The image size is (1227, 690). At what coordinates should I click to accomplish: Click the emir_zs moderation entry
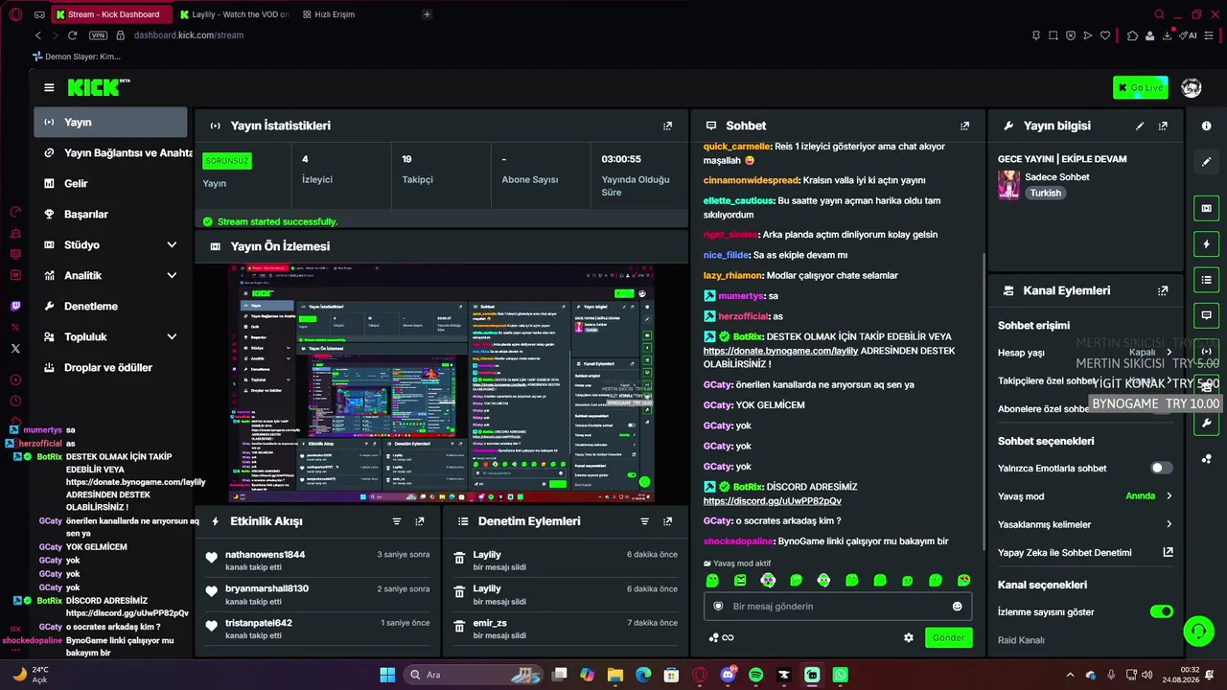point(566,629)
